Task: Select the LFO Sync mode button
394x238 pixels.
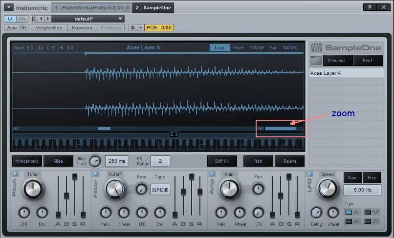Action: pyautogui.click(x=352, y=178)
